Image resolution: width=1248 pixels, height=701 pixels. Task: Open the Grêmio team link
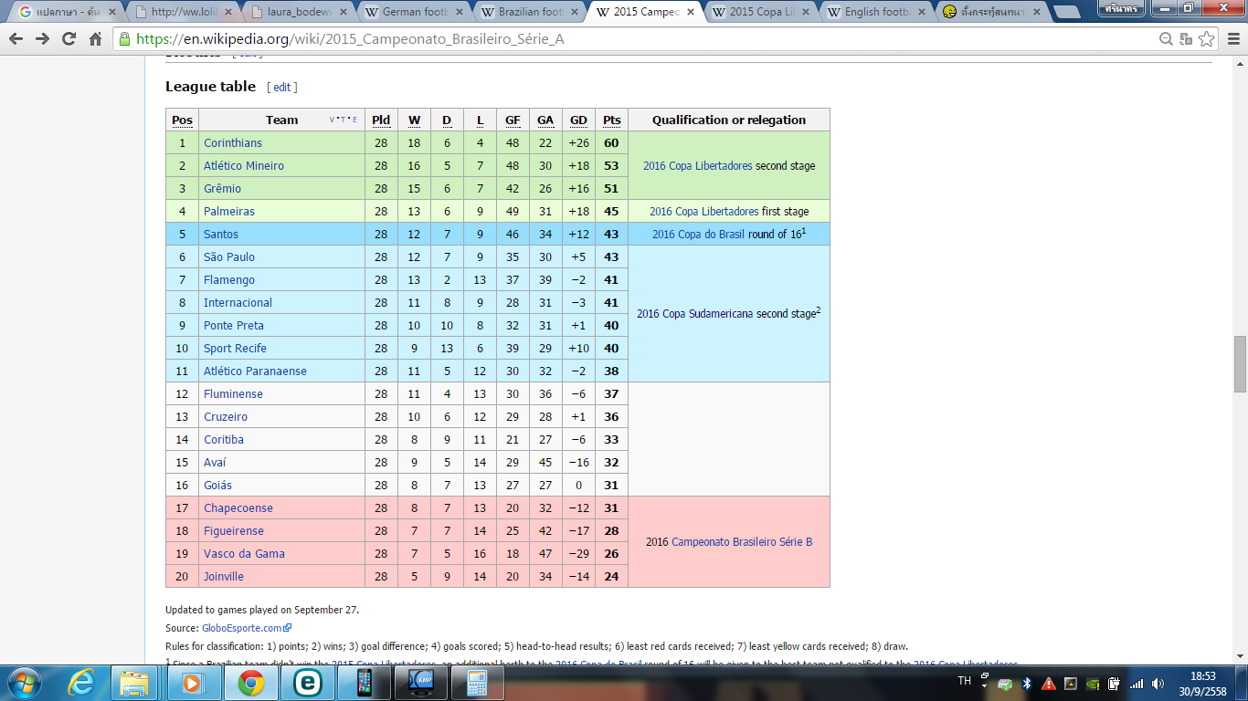point(223,188)
